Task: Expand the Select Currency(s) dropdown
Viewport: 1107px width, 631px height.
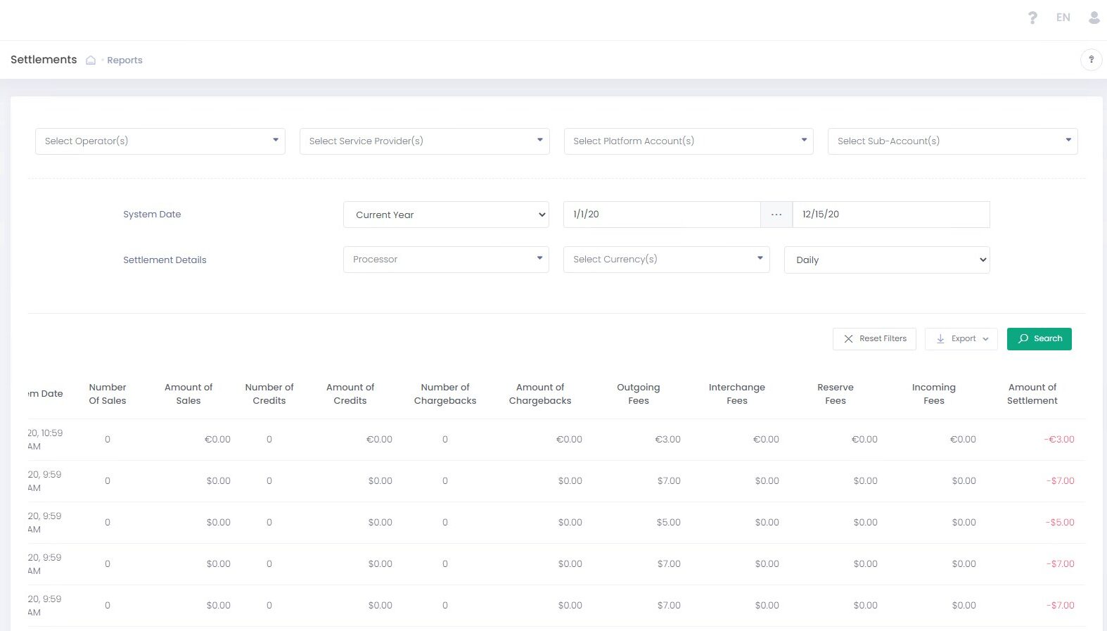Action: click(666, 260)
